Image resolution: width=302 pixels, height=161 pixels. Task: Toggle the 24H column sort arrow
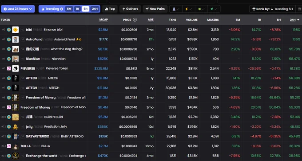(298, 20)
